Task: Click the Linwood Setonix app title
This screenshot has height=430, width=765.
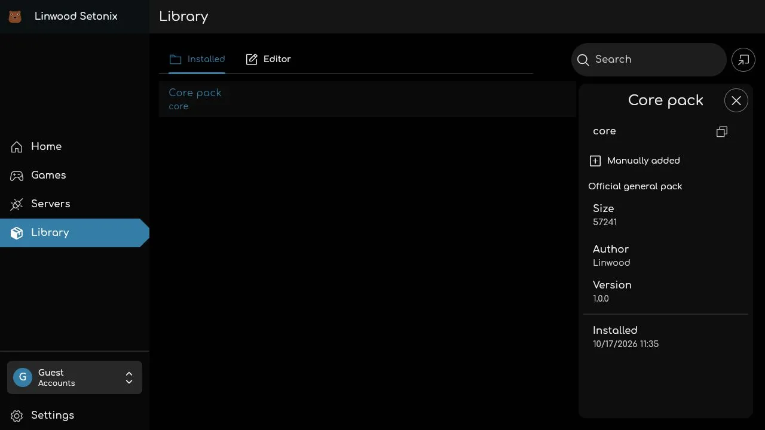Action: pos(76,16)
